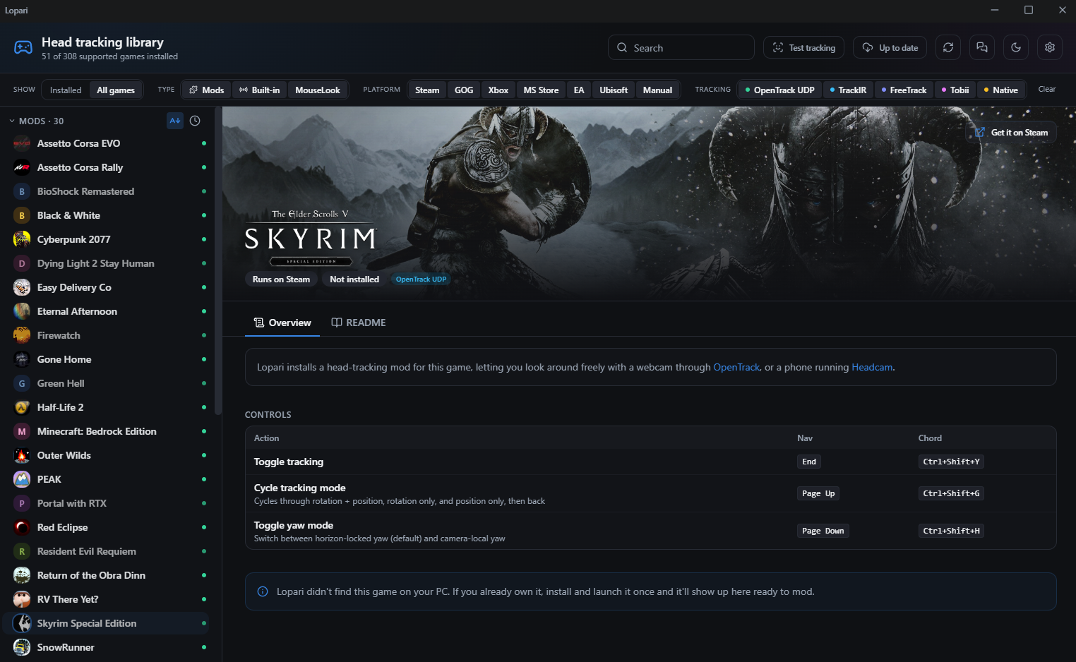Click Firewatch game icon

tap(22, 335)
